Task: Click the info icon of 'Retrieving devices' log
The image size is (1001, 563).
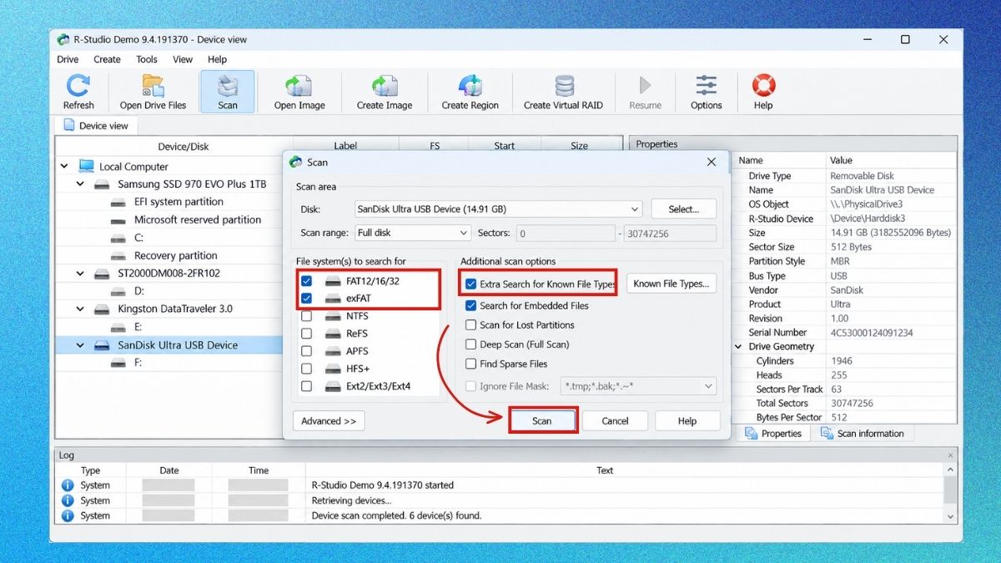Action: click(68, 500)
